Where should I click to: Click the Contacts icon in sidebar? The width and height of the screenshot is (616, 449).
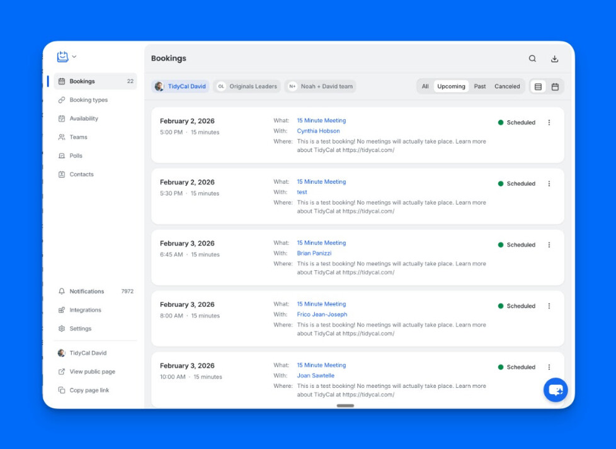click(62, 174)
